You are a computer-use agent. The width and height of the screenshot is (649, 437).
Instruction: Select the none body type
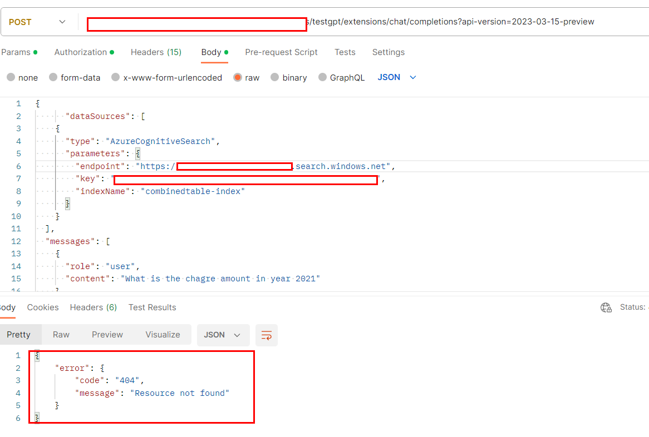coord(22,77)
